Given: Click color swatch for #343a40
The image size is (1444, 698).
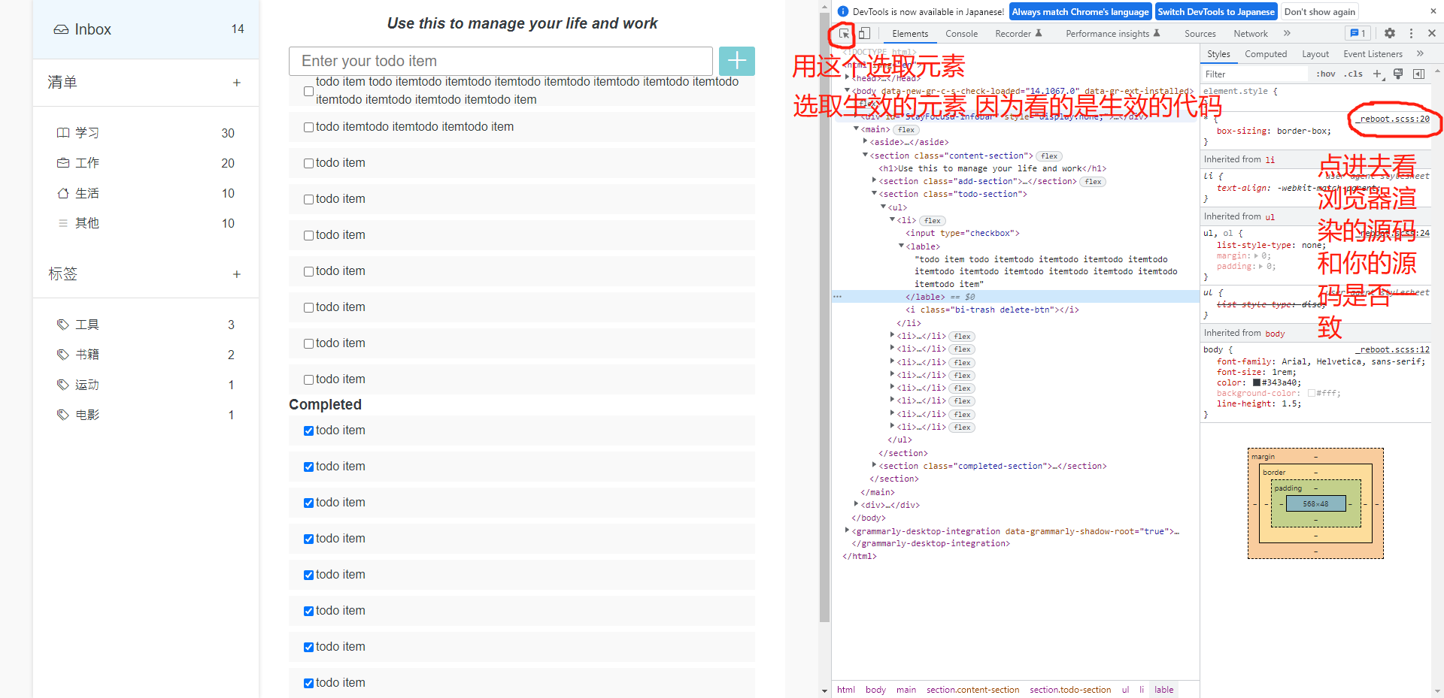Looking at the screenshot, I should [x=1256, y=382].
